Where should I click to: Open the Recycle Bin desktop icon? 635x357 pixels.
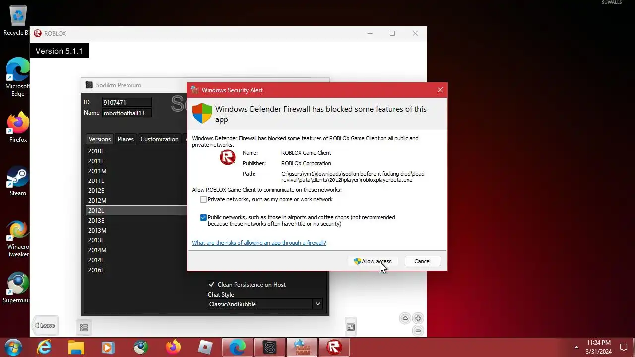[x=17, y=21]
